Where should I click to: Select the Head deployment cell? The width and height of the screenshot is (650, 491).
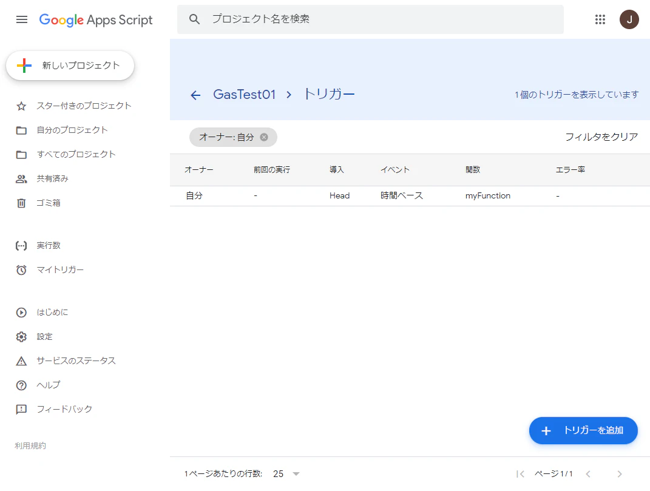pyautogui.click(x=339, y=196)
